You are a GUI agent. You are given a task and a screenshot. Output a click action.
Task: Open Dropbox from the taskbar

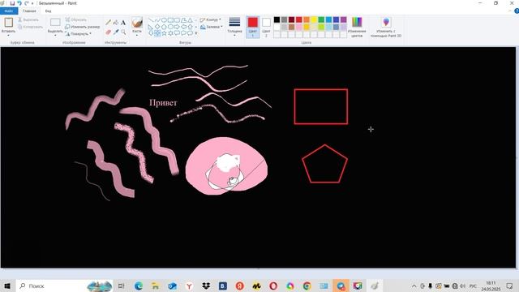pos(206,286)
